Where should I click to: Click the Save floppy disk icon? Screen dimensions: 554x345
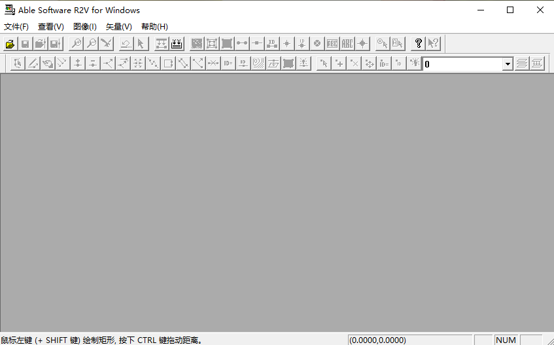coord(25,43)
